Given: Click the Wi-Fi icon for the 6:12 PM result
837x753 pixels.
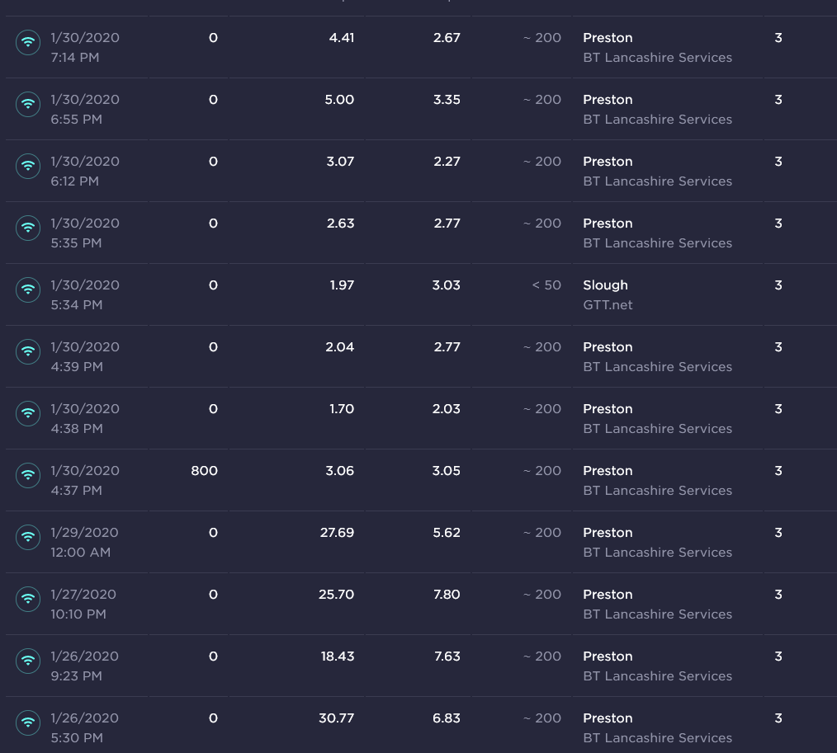Looking at the screenshot, I should click(28, 166).
